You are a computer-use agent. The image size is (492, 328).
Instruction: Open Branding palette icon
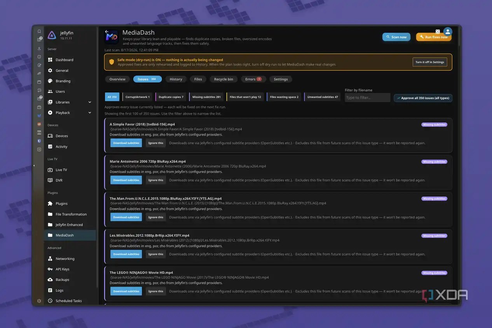[x=50, y=81]
